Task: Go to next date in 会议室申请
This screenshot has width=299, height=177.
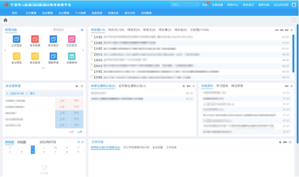Action: pos(27,93)
